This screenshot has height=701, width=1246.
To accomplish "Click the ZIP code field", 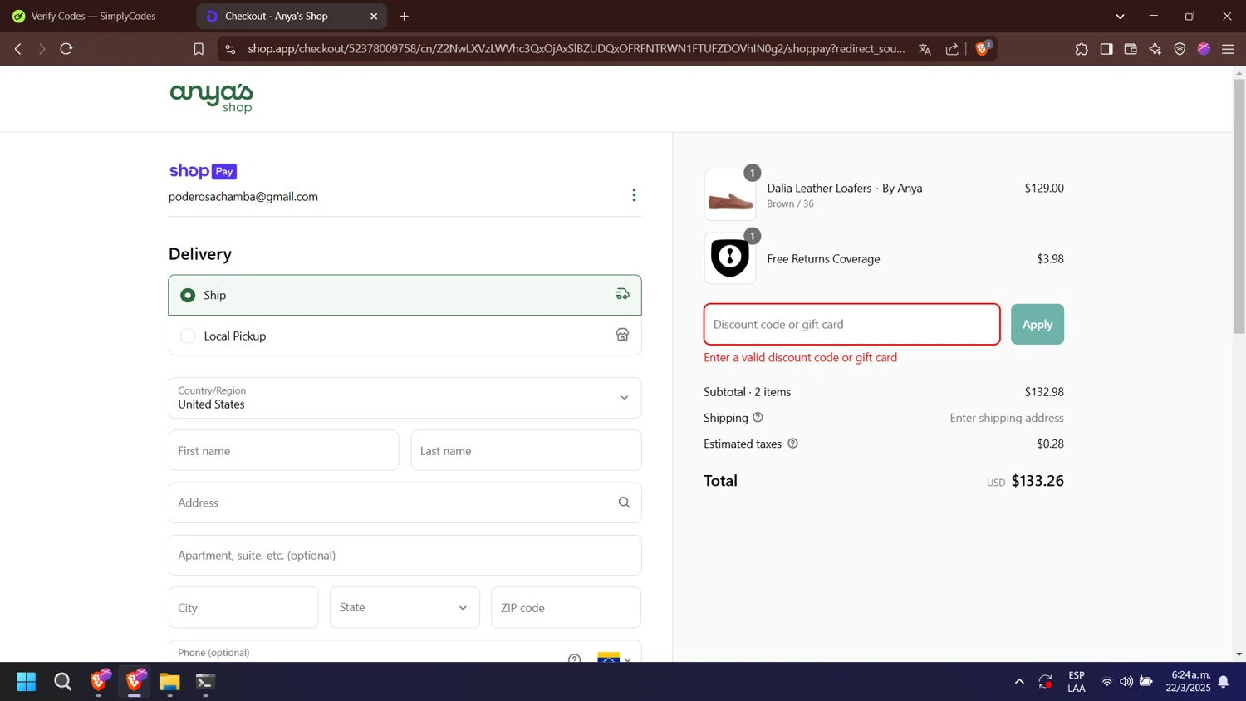I will point(566,607).
